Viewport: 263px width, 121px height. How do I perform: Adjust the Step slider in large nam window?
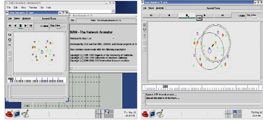click(x=254, y=18)
